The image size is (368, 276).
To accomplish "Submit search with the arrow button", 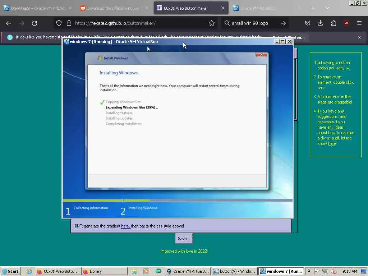I will click(x=283, y=23).
